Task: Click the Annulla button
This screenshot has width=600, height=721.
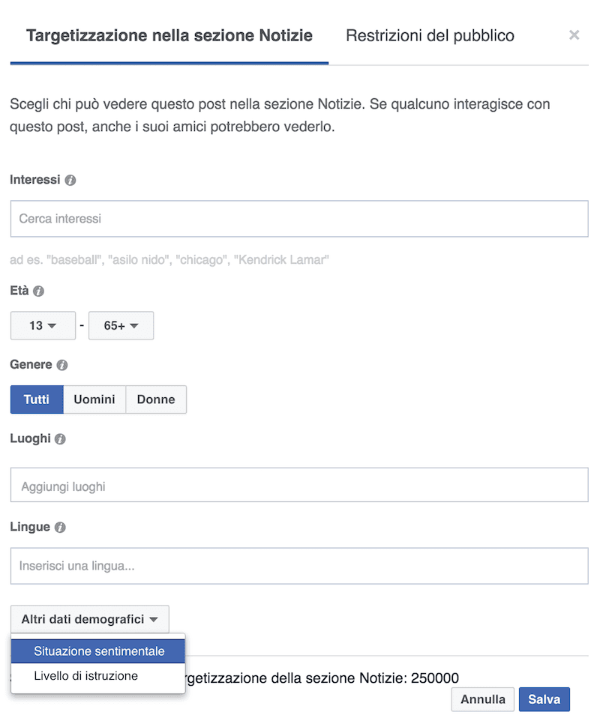Action: (483, 699)
